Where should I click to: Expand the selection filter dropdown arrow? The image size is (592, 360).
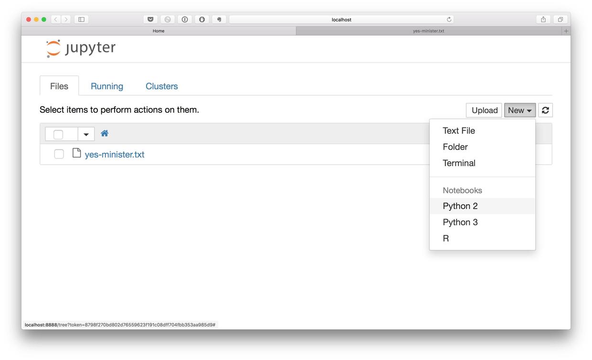(86, 134)
